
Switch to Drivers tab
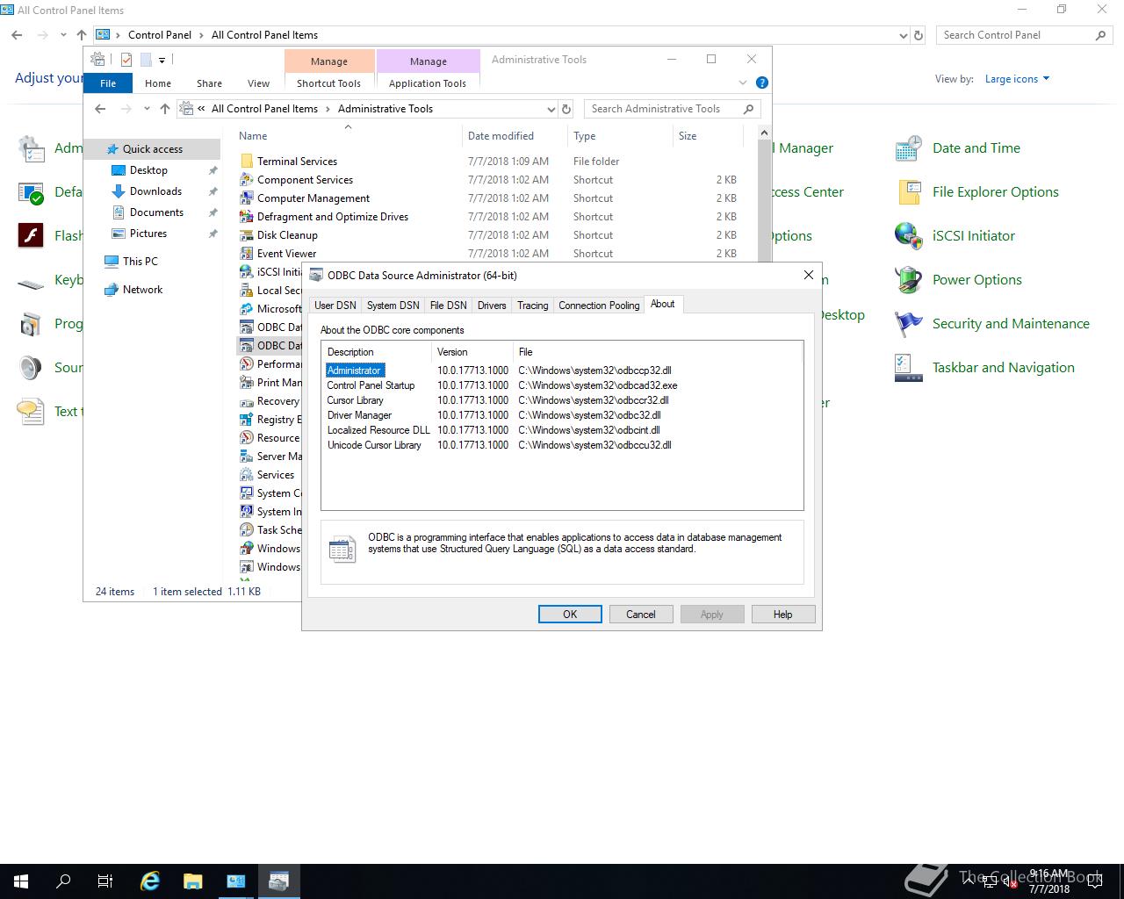[x=492, y=306]
